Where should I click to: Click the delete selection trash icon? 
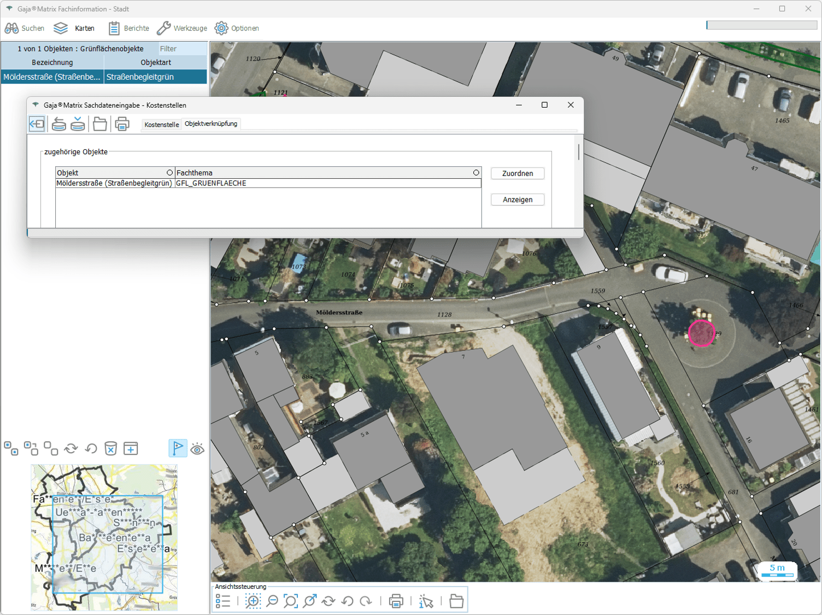110,449
